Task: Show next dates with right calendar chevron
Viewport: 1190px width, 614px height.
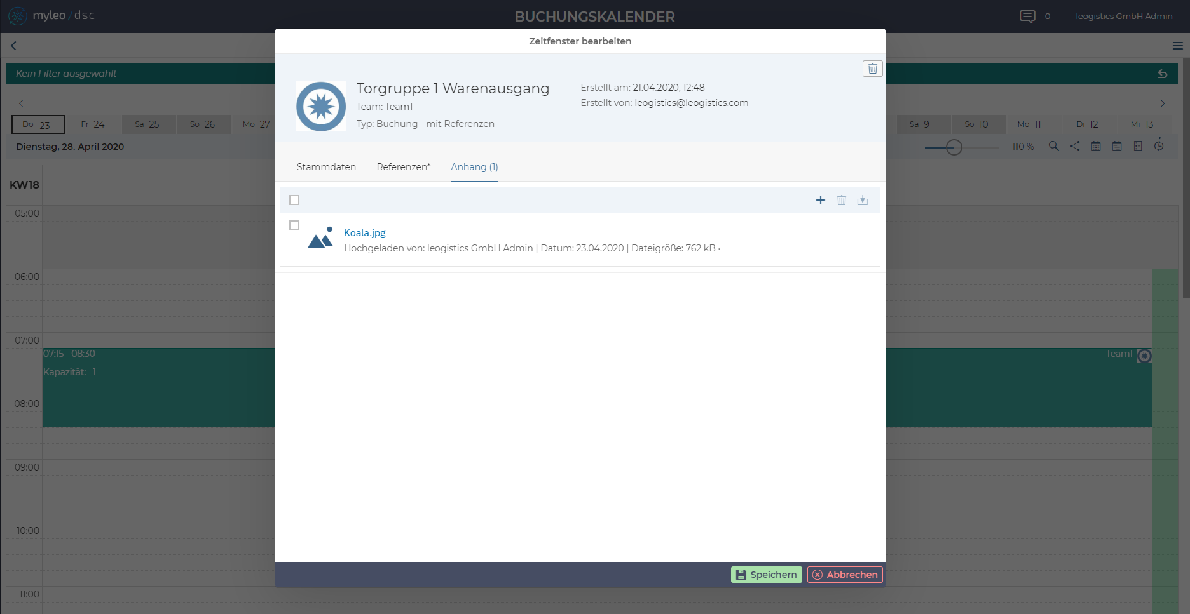Action: 1162,103
